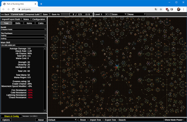Open the Chrome profile avatar
This screenshot has width=187, height=122.
(x=179, y=9)
